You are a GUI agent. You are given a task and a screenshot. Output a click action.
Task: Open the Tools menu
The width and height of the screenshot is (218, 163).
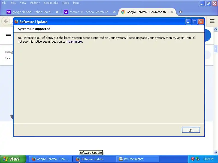pos(65,3)
